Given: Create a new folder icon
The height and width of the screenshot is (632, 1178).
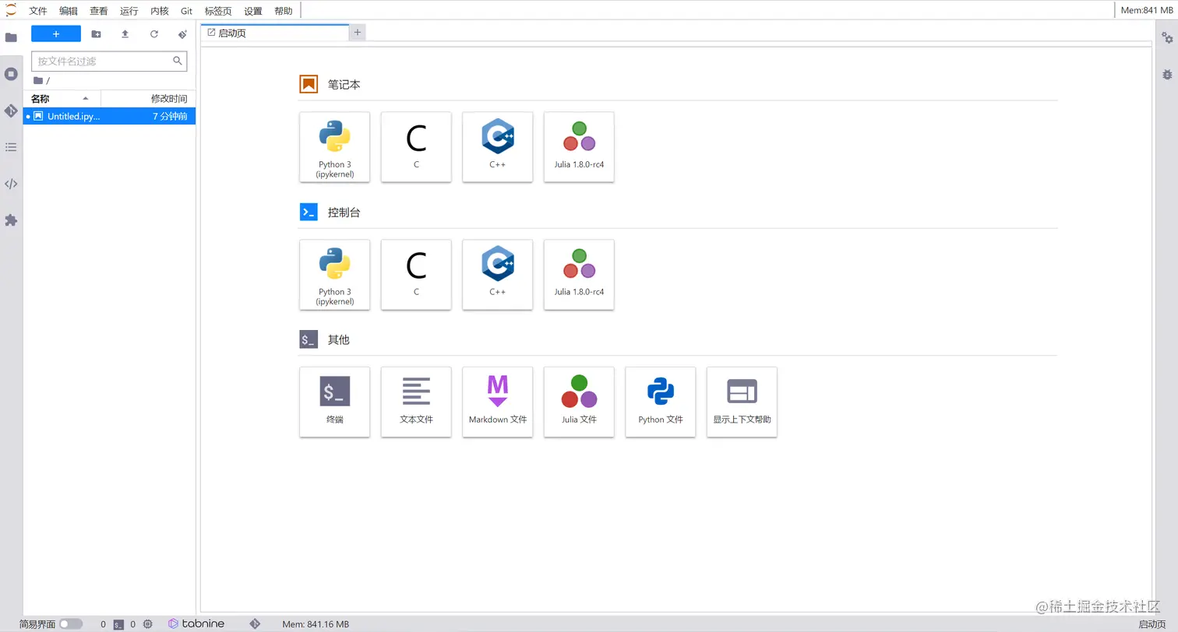Looking at the screenshot, I should [96, 34].
